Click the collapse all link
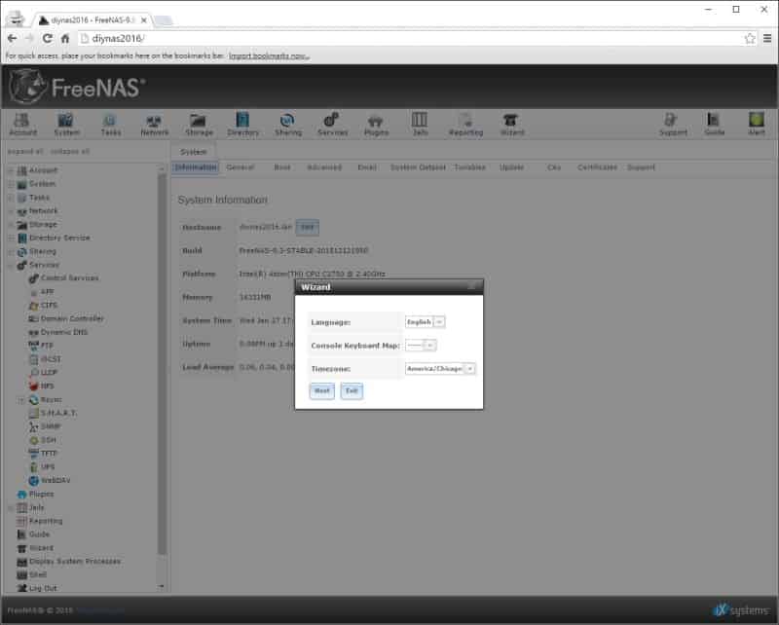Image resolution: width=779 pixels, height=625 pixels. [70, 151]
